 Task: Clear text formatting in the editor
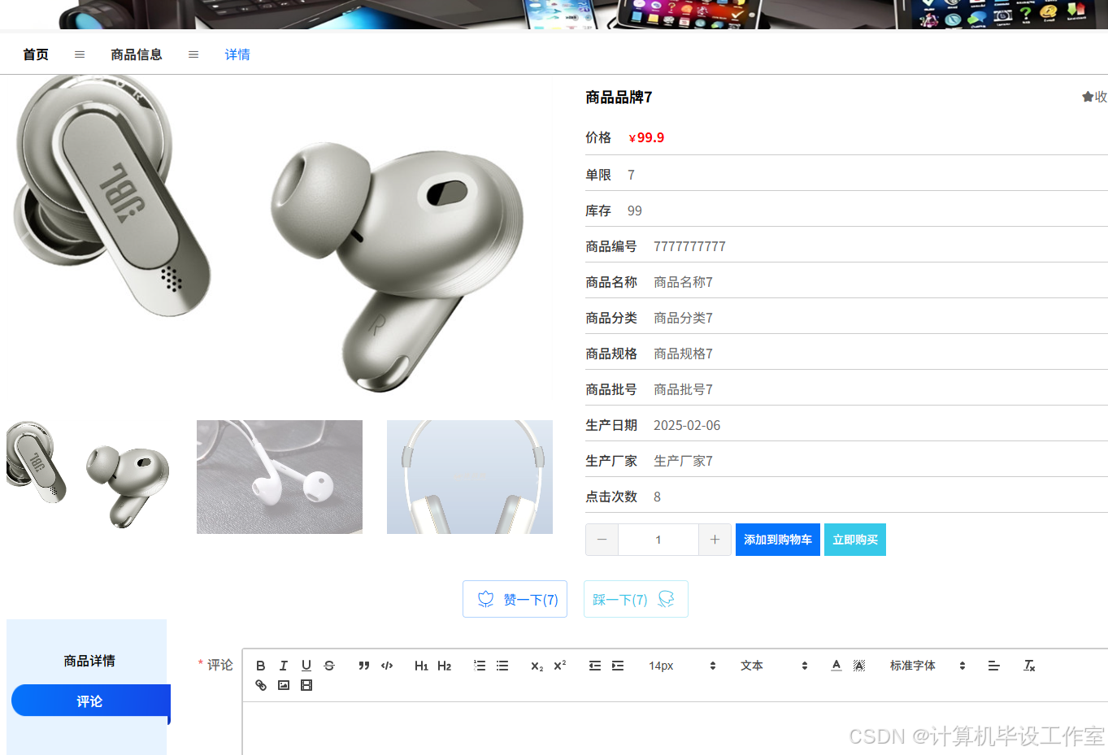1029,666
